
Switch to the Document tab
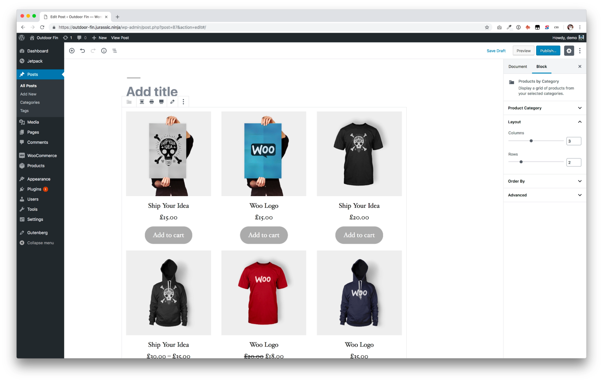(518, 66)
